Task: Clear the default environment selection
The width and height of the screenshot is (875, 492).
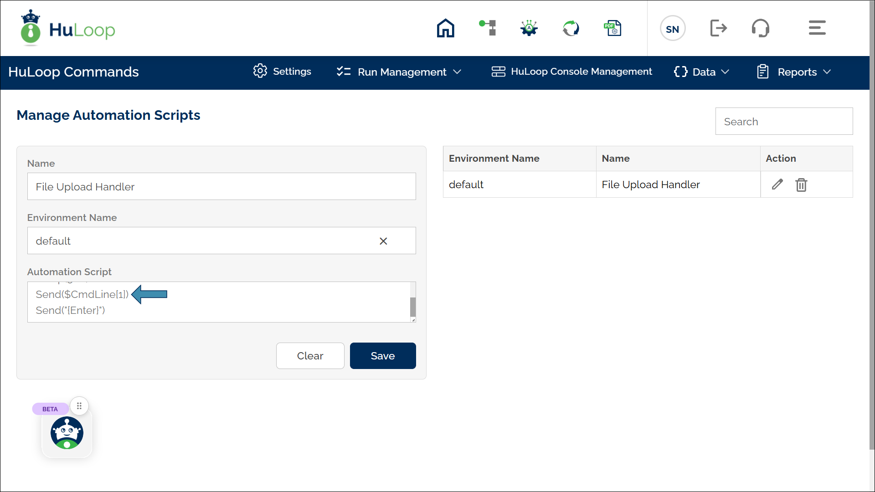Action: (x=383, y=241)
